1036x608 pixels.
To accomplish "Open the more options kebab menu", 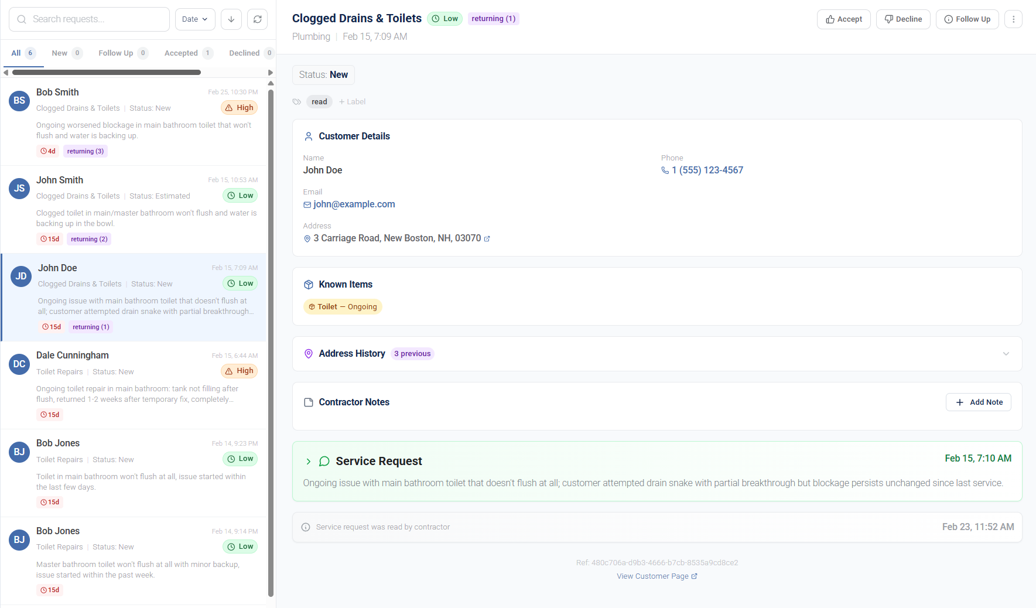I will [x=1013, y=19].
